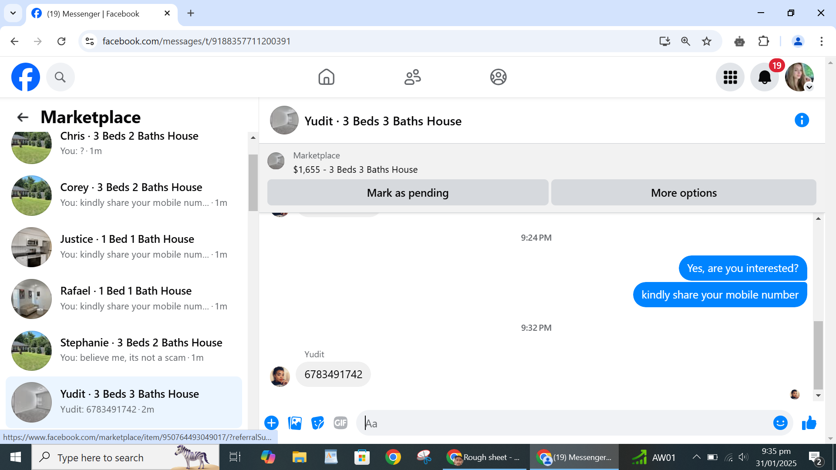Viewport: 836px width, 470px height.
Task: Show hidden system tray icons
Action: [696, 457]
